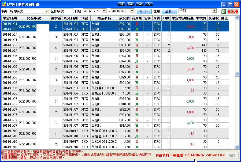The image size is (241, 162).
Task: Click the 交易稅 column header
Action: [214, 18]
